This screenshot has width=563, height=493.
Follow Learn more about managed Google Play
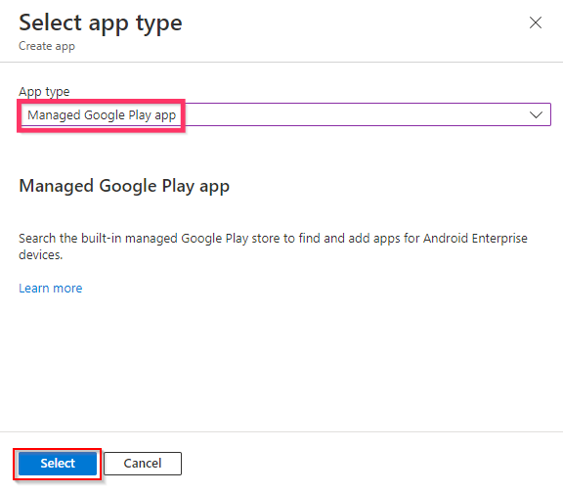(x=51, y=289)
